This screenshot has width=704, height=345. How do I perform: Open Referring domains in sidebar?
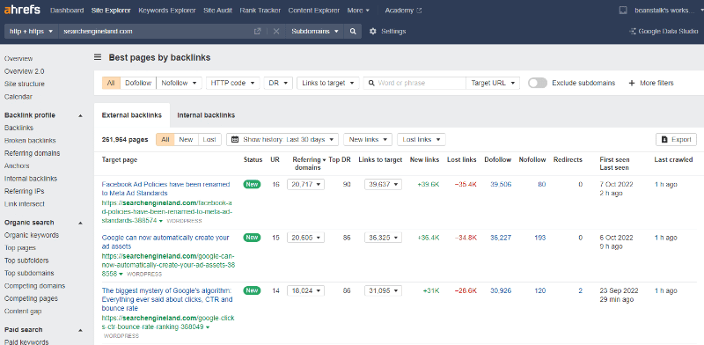coord(32,153)
